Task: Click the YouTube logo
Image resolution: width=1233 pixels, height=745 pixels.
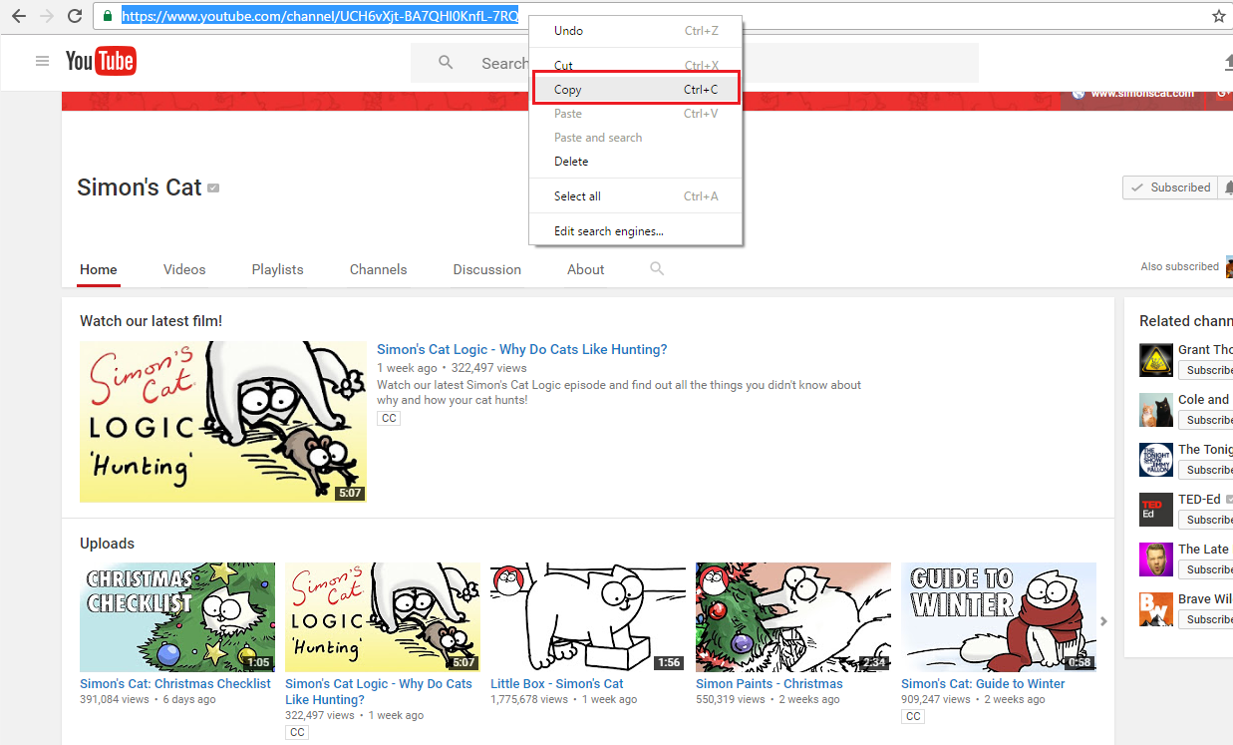Action: (x=101, y=62)
